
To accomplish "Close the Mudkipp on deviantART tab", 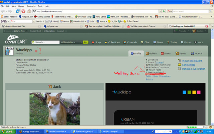I will pos(207,26).
